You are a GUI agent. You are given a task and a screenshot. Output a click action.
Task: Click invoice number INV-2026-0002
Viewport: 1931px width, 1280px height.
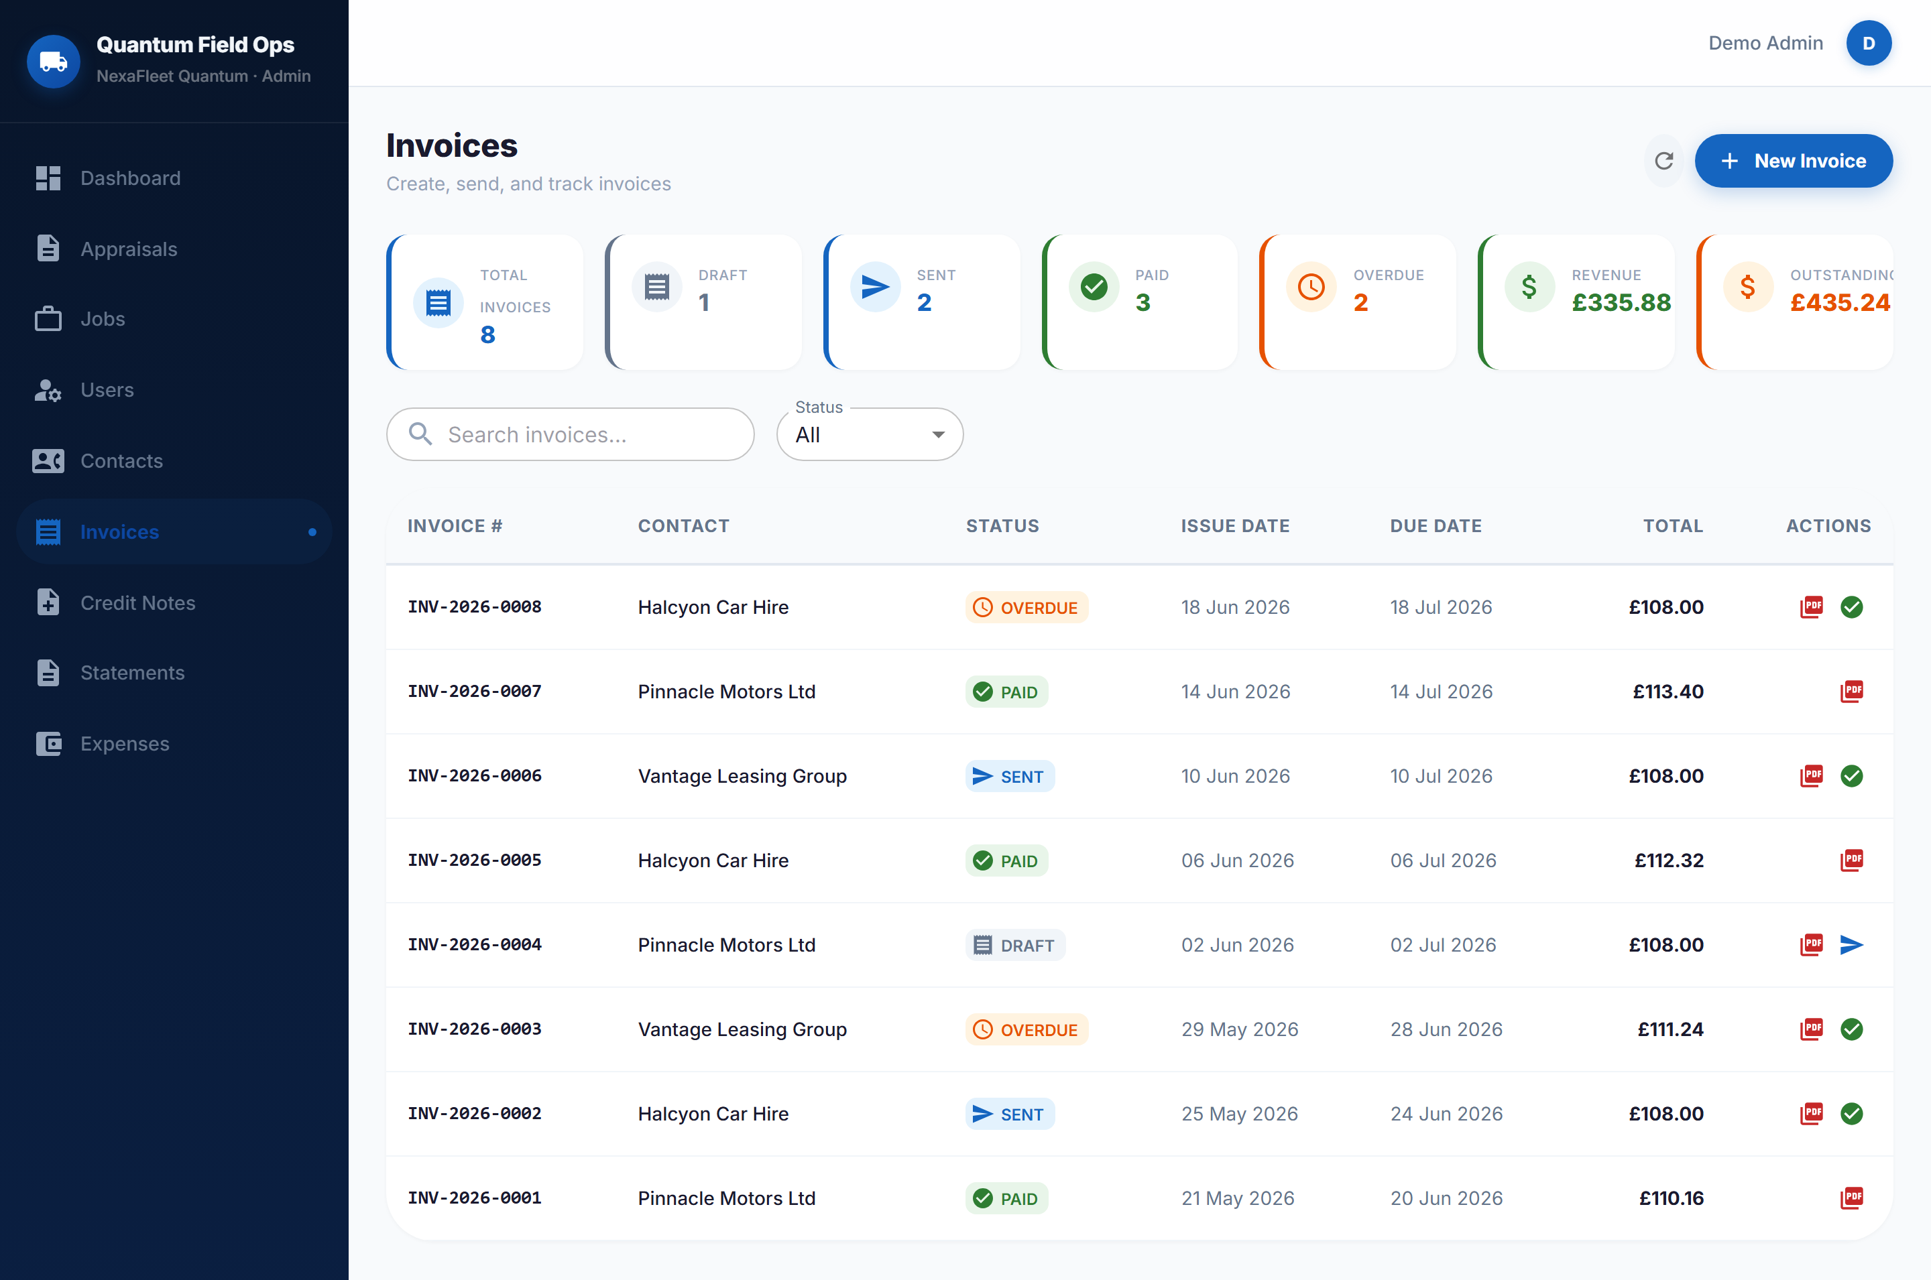475,1114
